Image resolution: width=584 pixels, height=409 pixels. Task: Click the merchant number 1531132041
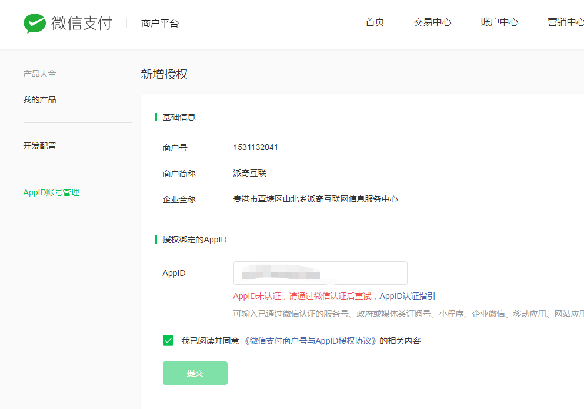pos(255,147)
